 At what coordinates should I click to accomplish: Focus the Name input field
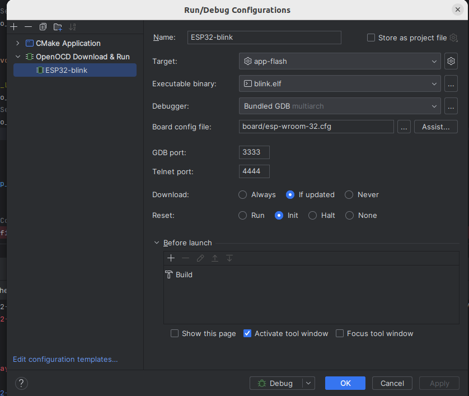(x=264, y=38)
